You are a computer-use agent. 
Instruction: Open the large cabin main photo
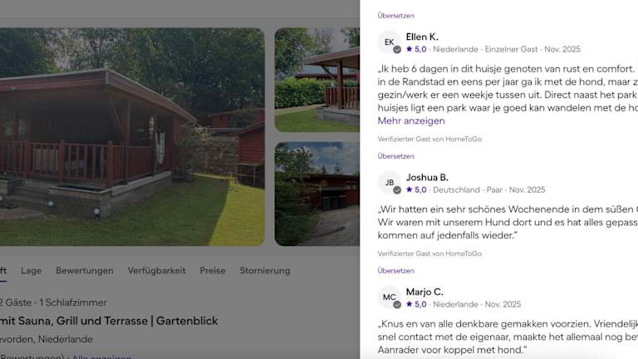point(132,137)
